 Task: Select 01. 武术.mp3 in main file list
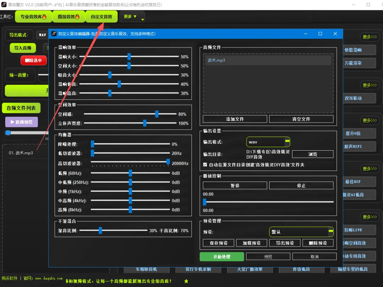(x=21, y=153)
